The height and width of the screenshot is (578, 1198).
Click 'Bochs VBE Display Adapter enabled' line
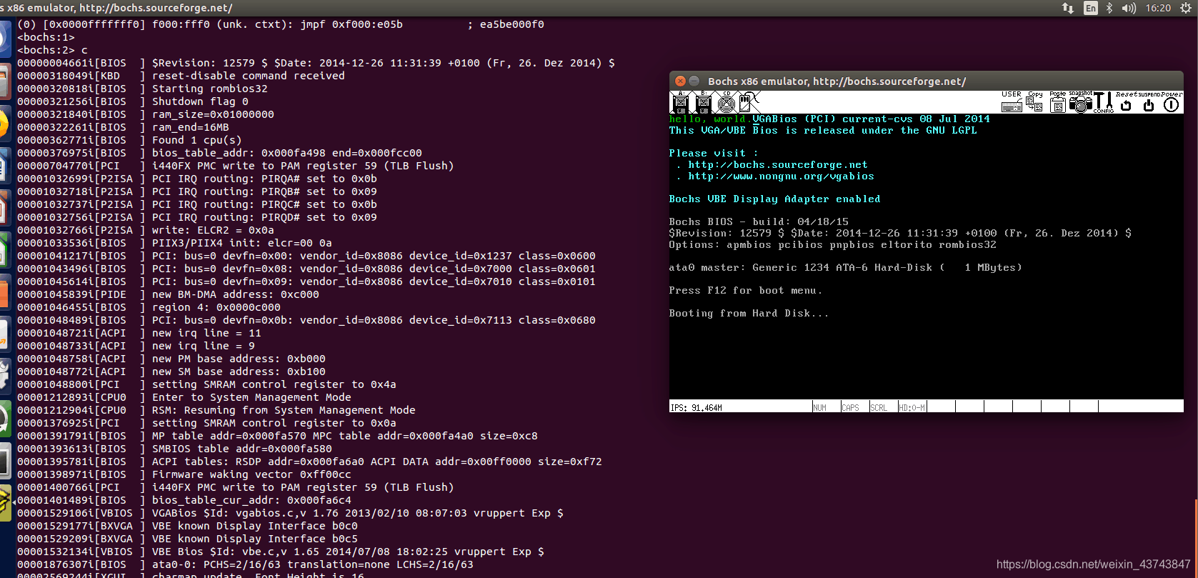774,199
